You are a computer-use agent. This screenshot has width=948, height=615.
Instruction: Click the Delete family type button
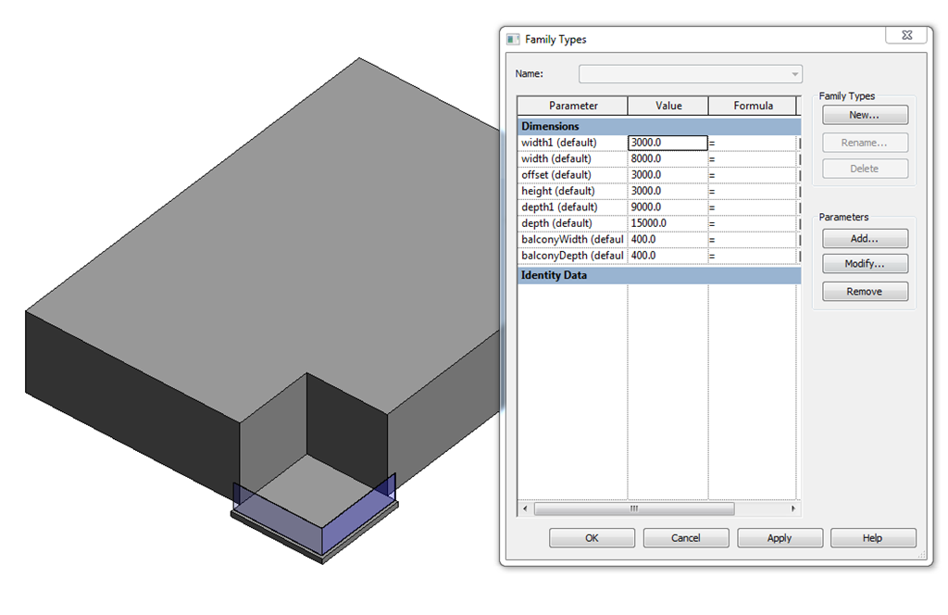tap(865, 169)
